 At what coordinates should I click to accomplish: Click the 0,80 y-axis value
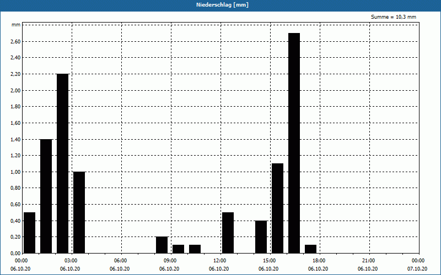(x=15, y=188)
